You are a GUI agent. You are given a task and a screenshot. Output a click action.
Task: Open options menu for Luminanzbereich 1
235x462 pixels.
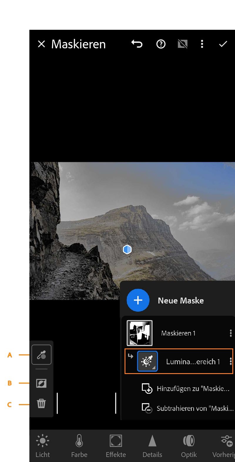click(x=231, y=361)
